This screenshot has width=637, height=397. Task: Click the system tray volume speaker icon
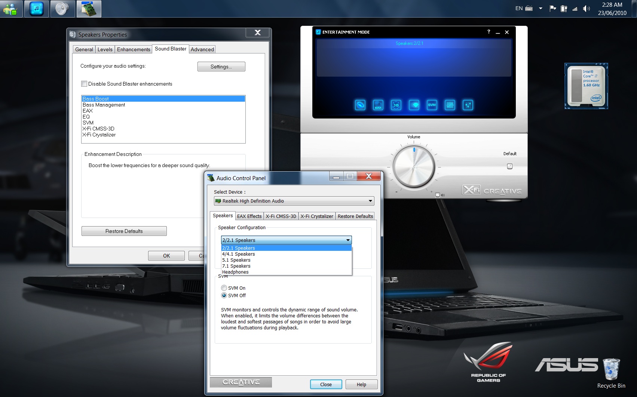click(586, 8)
